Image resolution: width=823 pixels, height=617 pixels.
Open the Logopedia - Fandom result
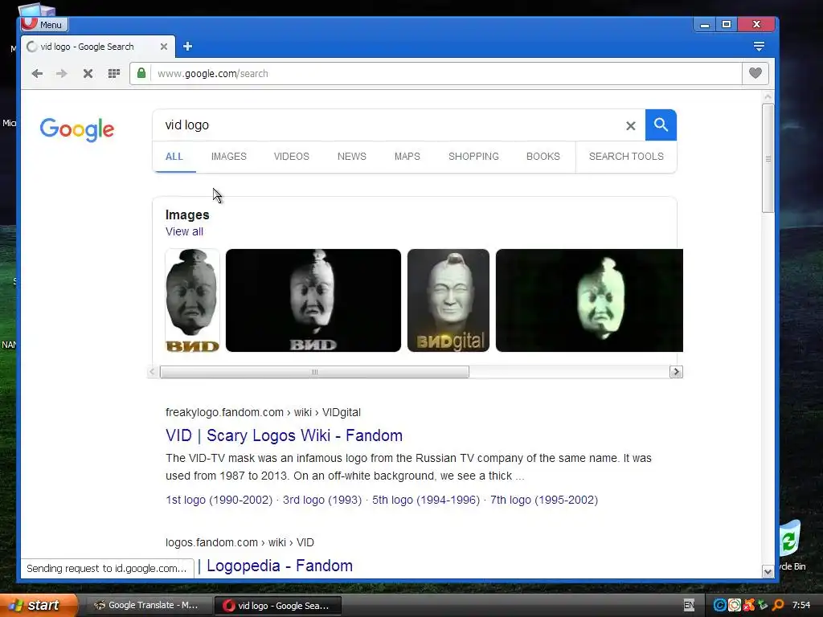pos(279,566)
